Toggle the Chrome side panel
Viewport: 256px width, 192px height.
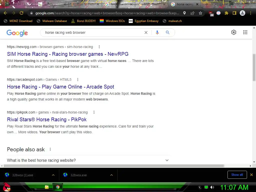(x=234, y=13)
